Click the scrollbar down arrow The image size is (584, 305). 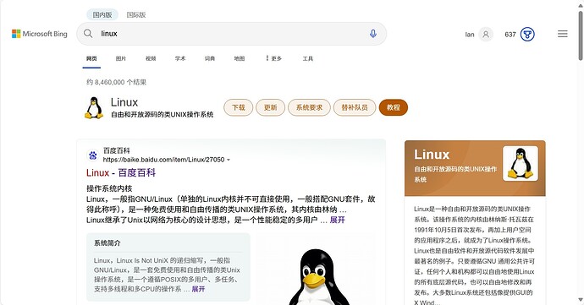581,299
